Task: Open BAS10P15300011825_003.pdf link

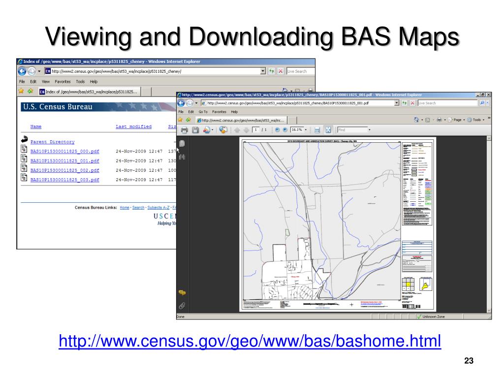Action: tap(64, 180)
